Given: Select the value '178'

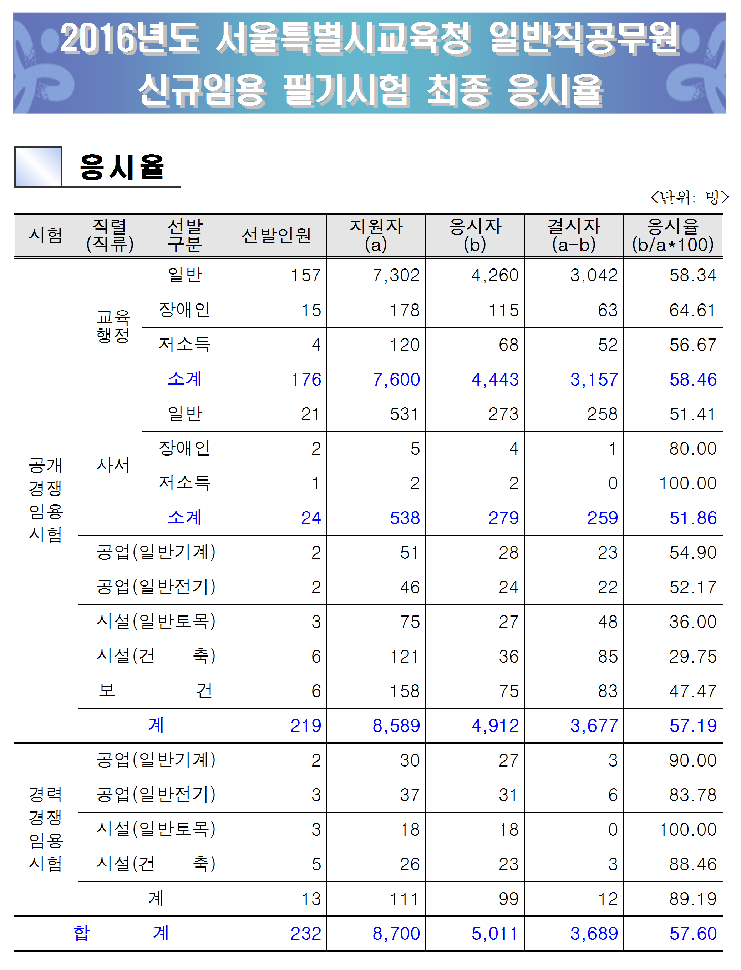Looking at the screenshot, I should pos(405,310).
